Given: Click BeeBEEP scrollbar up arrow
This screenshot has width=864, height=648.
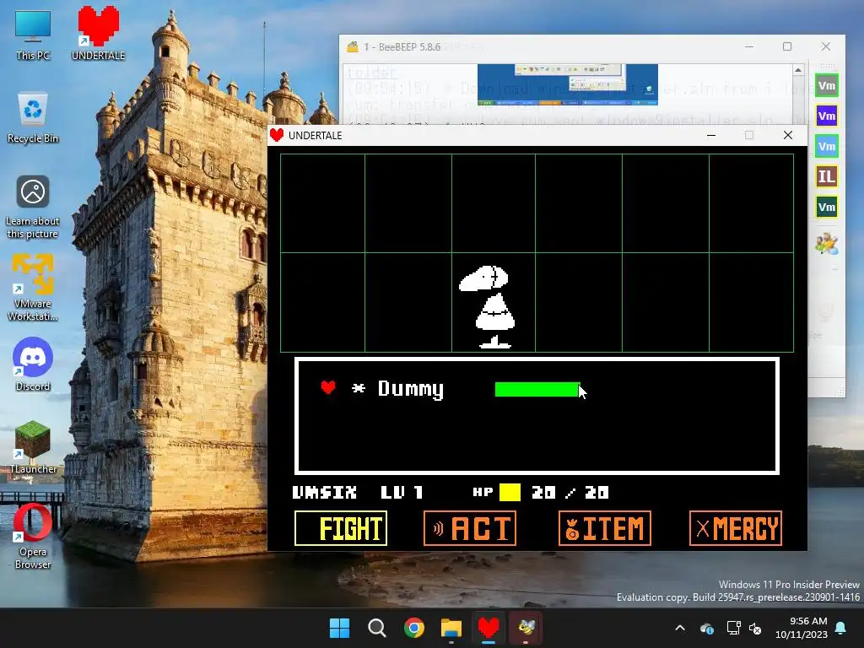Looking at the screenshot, I should pos(798,70).
